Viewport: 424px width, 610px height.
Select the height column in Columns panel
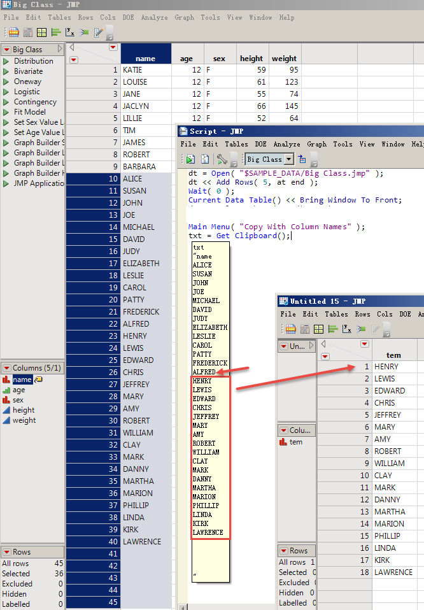pyautogui.click(x=24, y=410)
